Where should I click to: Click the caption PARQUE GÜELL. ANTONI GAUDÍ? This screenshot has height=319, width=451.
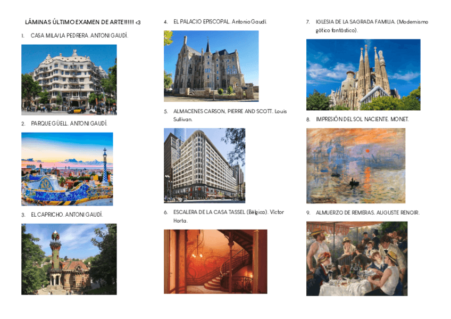tap(69, 124)
